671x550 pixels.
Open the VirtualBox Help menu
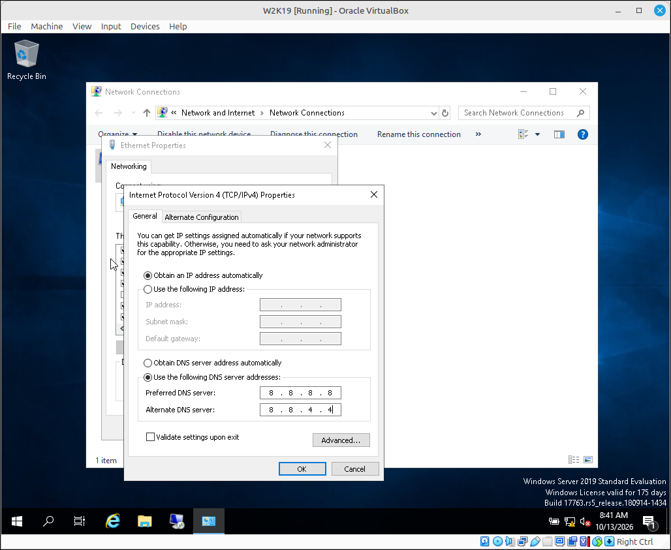click(x=178, y=27)
